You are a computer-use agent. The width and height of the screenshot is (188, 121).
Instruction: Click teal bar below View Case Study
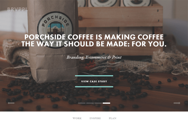pos(94,87)
